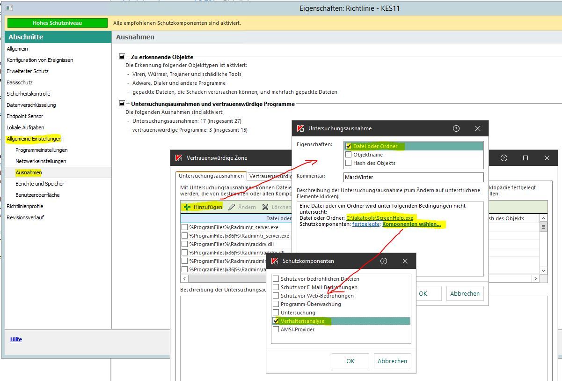Screen dimensions: 562x381
Task: Check the Hash des Objekts option
Action: click(x=348, y=163)
